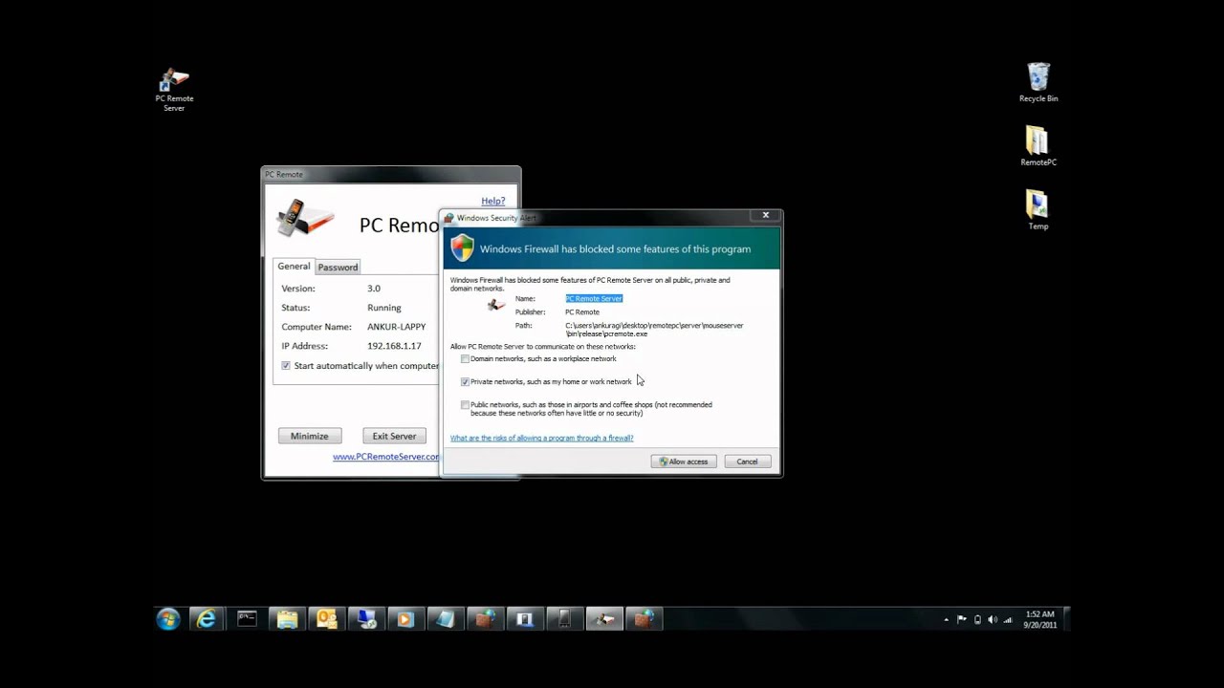This screenshot has height=688, width=1224.
Task: Open Windows Media Player taskbar icon
Action: click(x=404, y=619)
